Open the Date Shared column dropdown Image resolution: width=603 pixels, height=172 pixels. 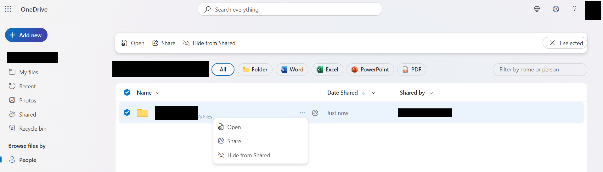(374, 93)
